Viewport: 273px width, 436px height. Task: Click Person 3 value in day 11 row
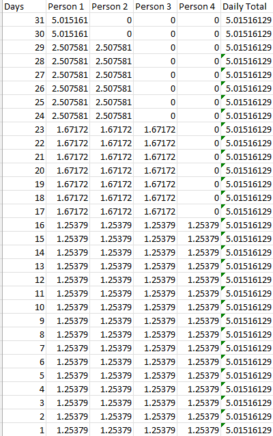155,293
